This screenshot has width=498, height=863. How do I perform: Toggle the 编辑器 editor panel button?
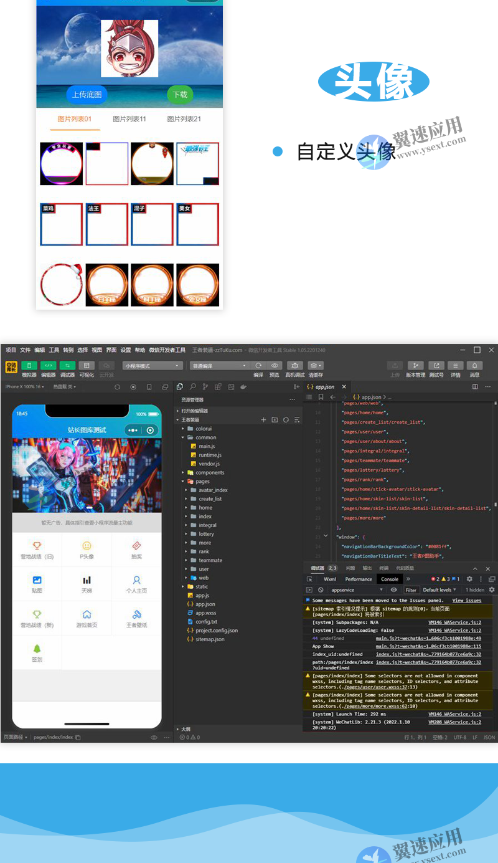[49, 366]
